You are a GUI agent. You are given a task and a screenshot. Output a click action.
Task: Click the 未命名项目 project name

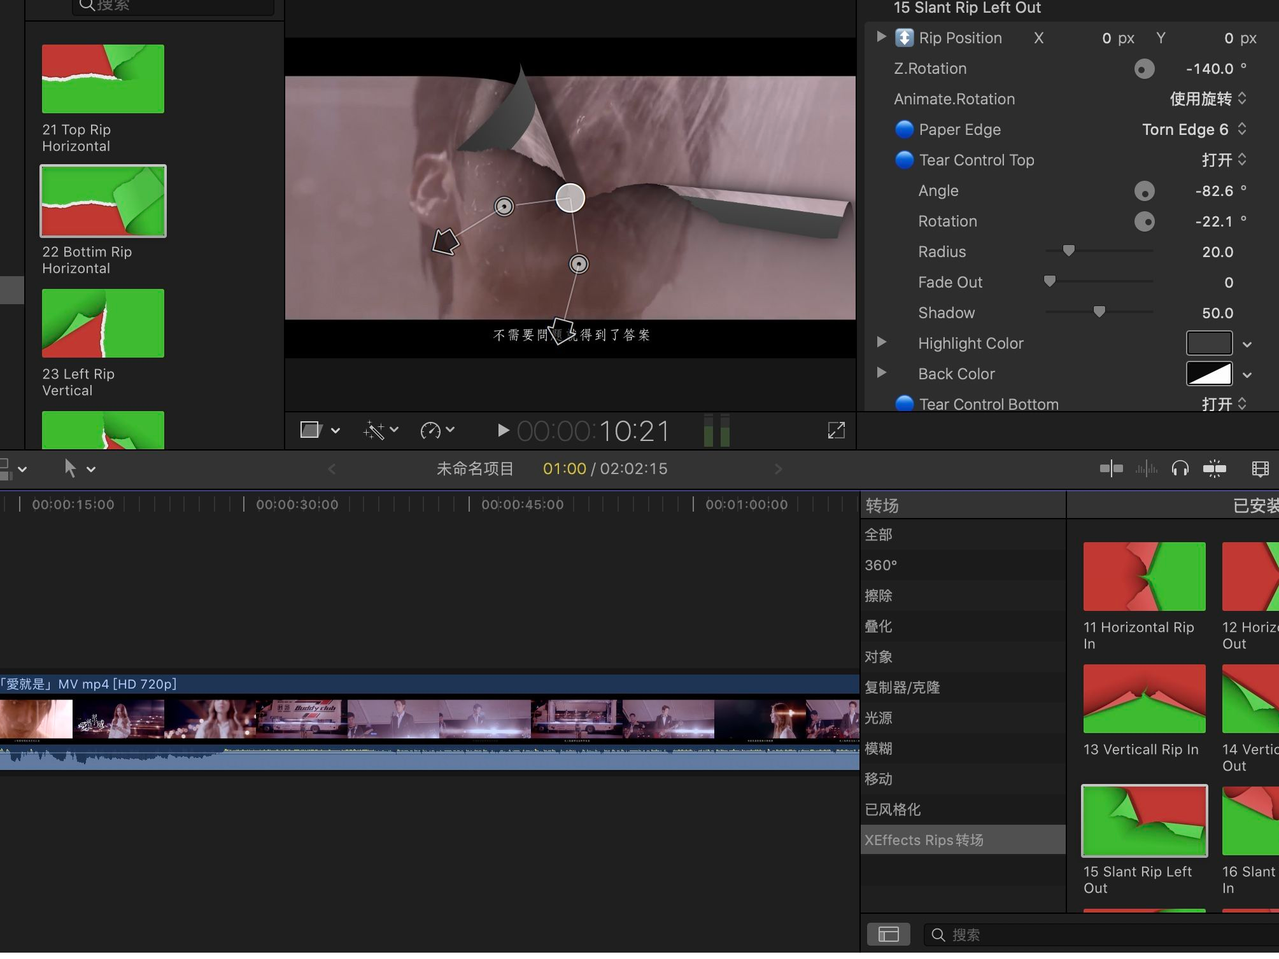coord(475,468)
